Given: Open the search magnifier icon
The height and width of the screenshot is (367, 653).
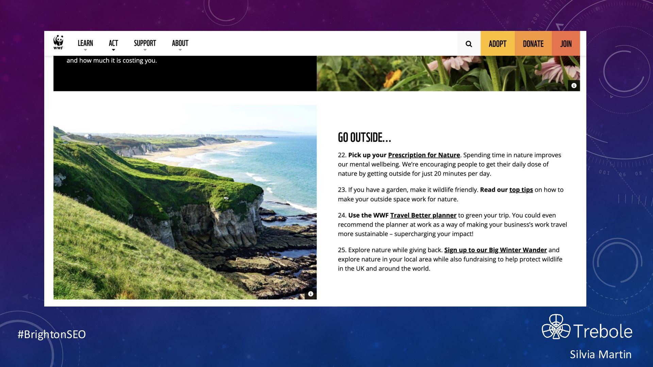Looking at the screenshot, I should 469,44.
